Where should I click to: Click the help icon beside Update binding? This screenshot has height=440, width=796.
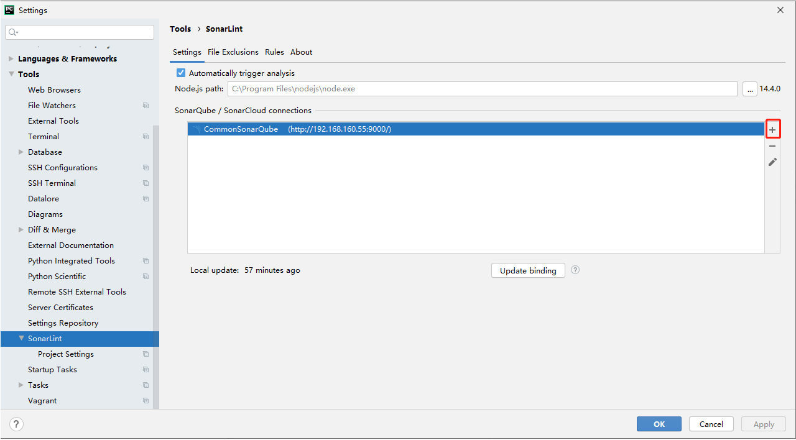[575, 270]
